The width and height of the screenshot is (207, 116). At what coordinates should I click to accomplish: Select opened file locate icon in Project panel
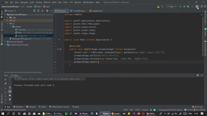tap(34, 11)
